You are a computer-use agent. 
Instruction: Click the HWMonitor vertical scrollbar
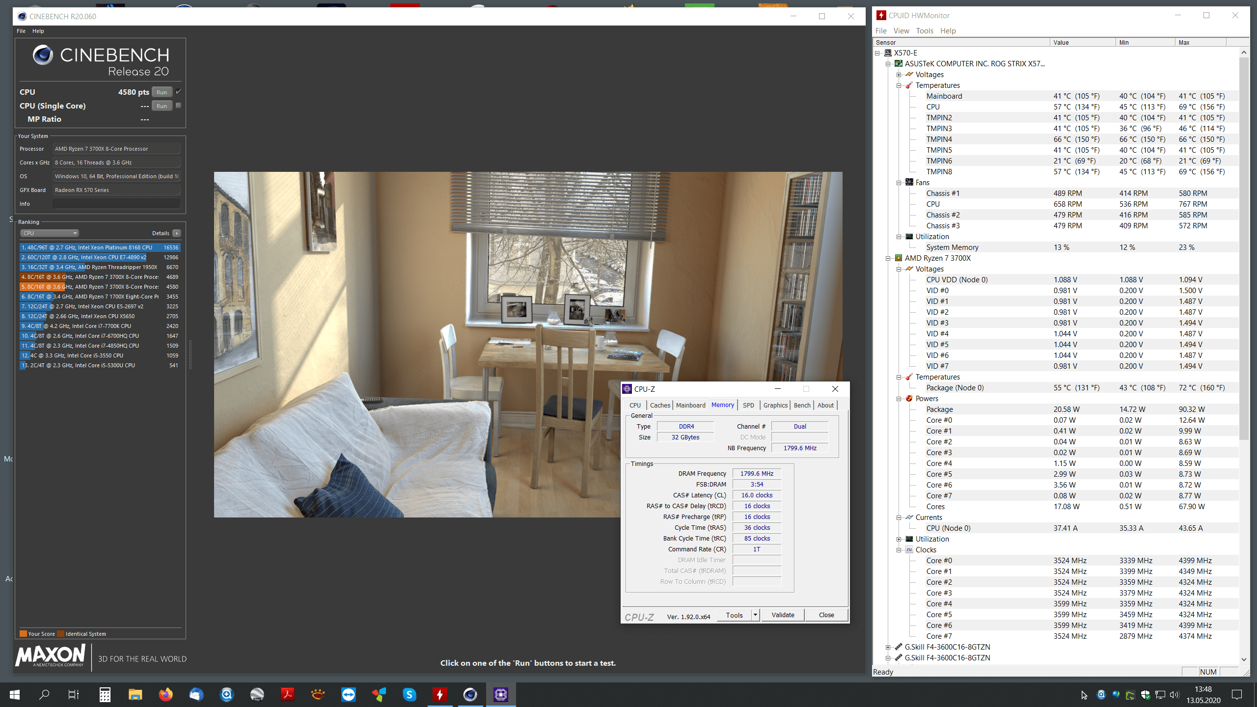click(1243, 245)
